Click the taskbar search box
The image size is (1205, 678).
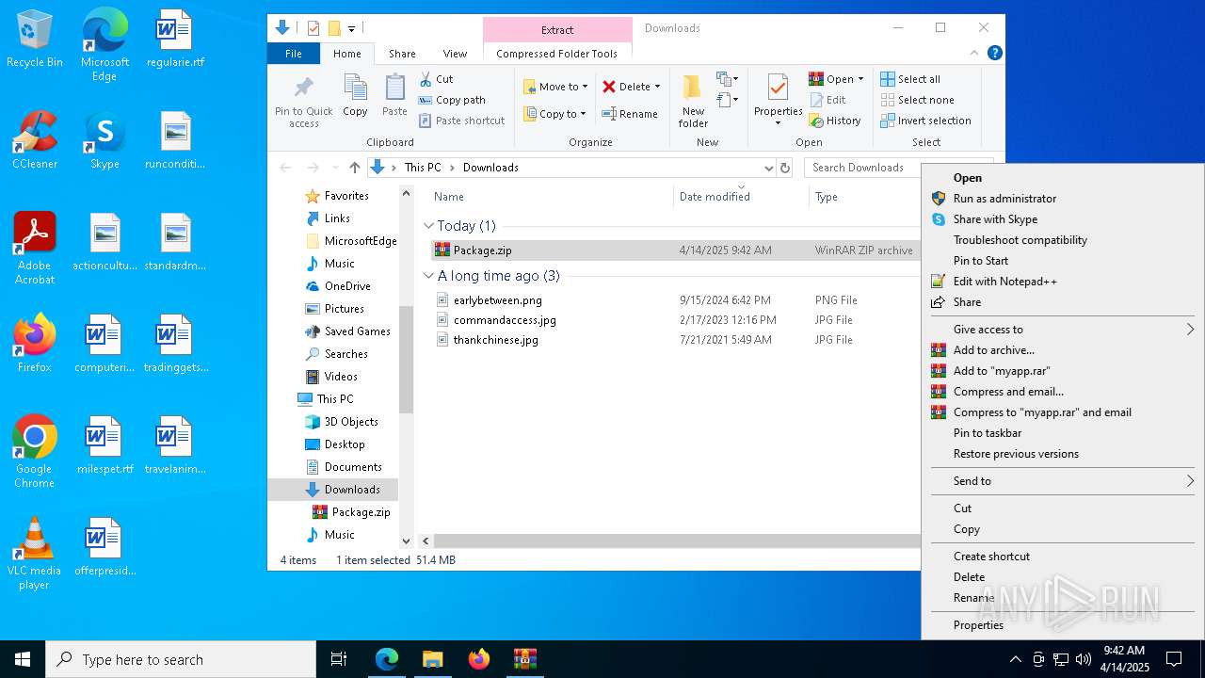coord(181,659)
